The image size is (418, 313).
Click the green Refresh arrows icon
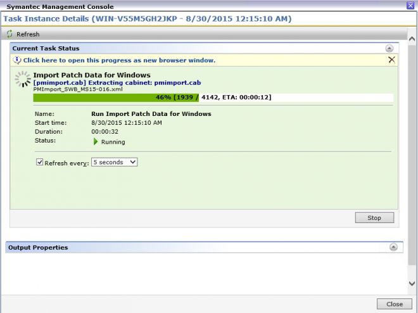point(9,34)
